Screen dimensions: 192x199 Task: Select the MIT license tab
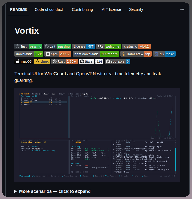tap(111, 9)
